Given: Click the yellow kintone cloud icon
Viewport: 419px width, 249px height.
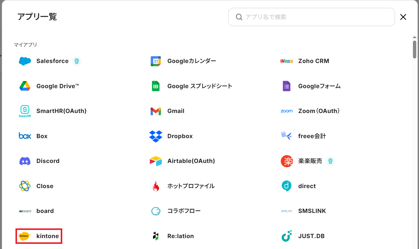Looking at the screenshot, I should click(25, 236).
